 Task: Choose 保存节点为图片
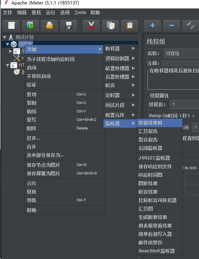pyautogui.click(x=64, y=165)
